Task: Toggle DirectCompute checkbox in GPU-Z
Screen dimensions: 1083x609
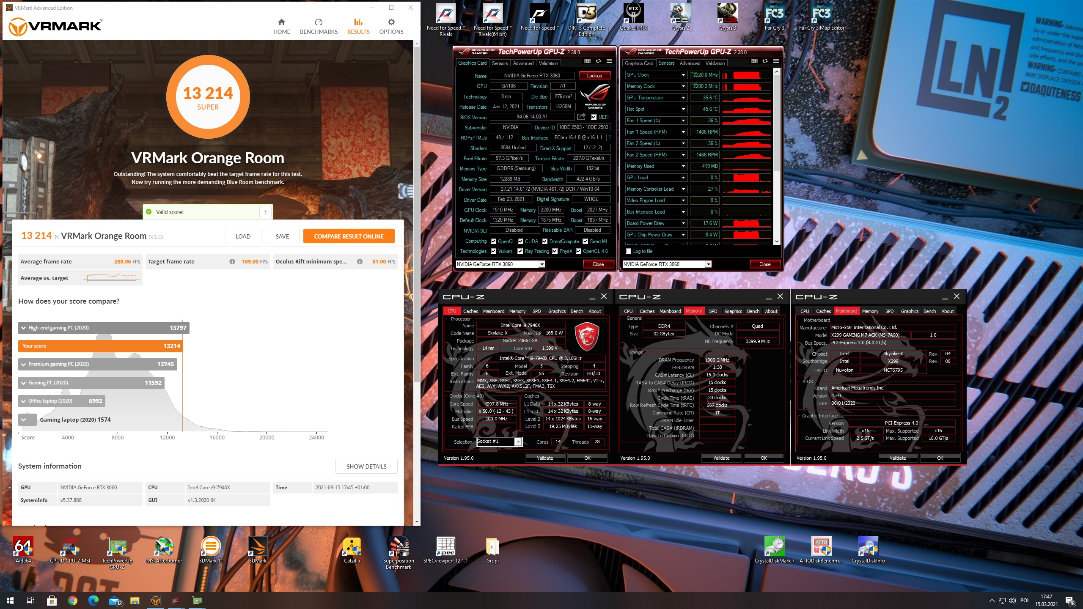Action: (x=545, y=241)
